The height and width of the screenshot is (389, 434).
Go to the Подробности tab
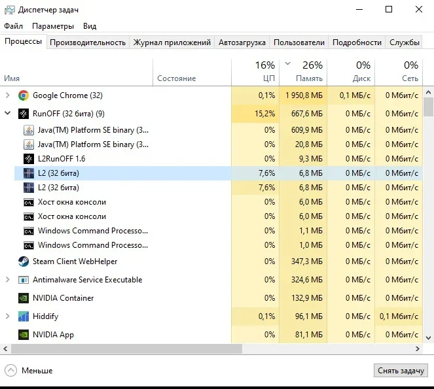(x=357, y=42)
